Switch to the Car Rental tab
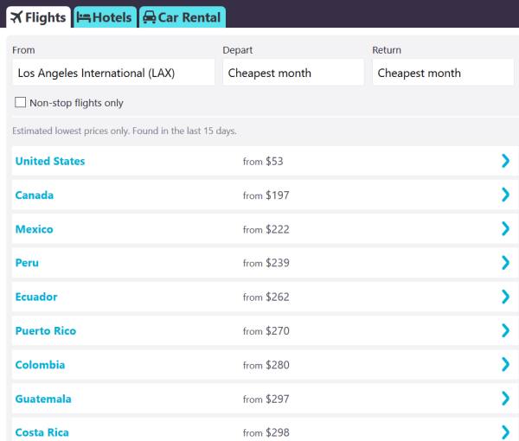Image resolution: width=519 pixels, height=441 pixels. [182, 17]
